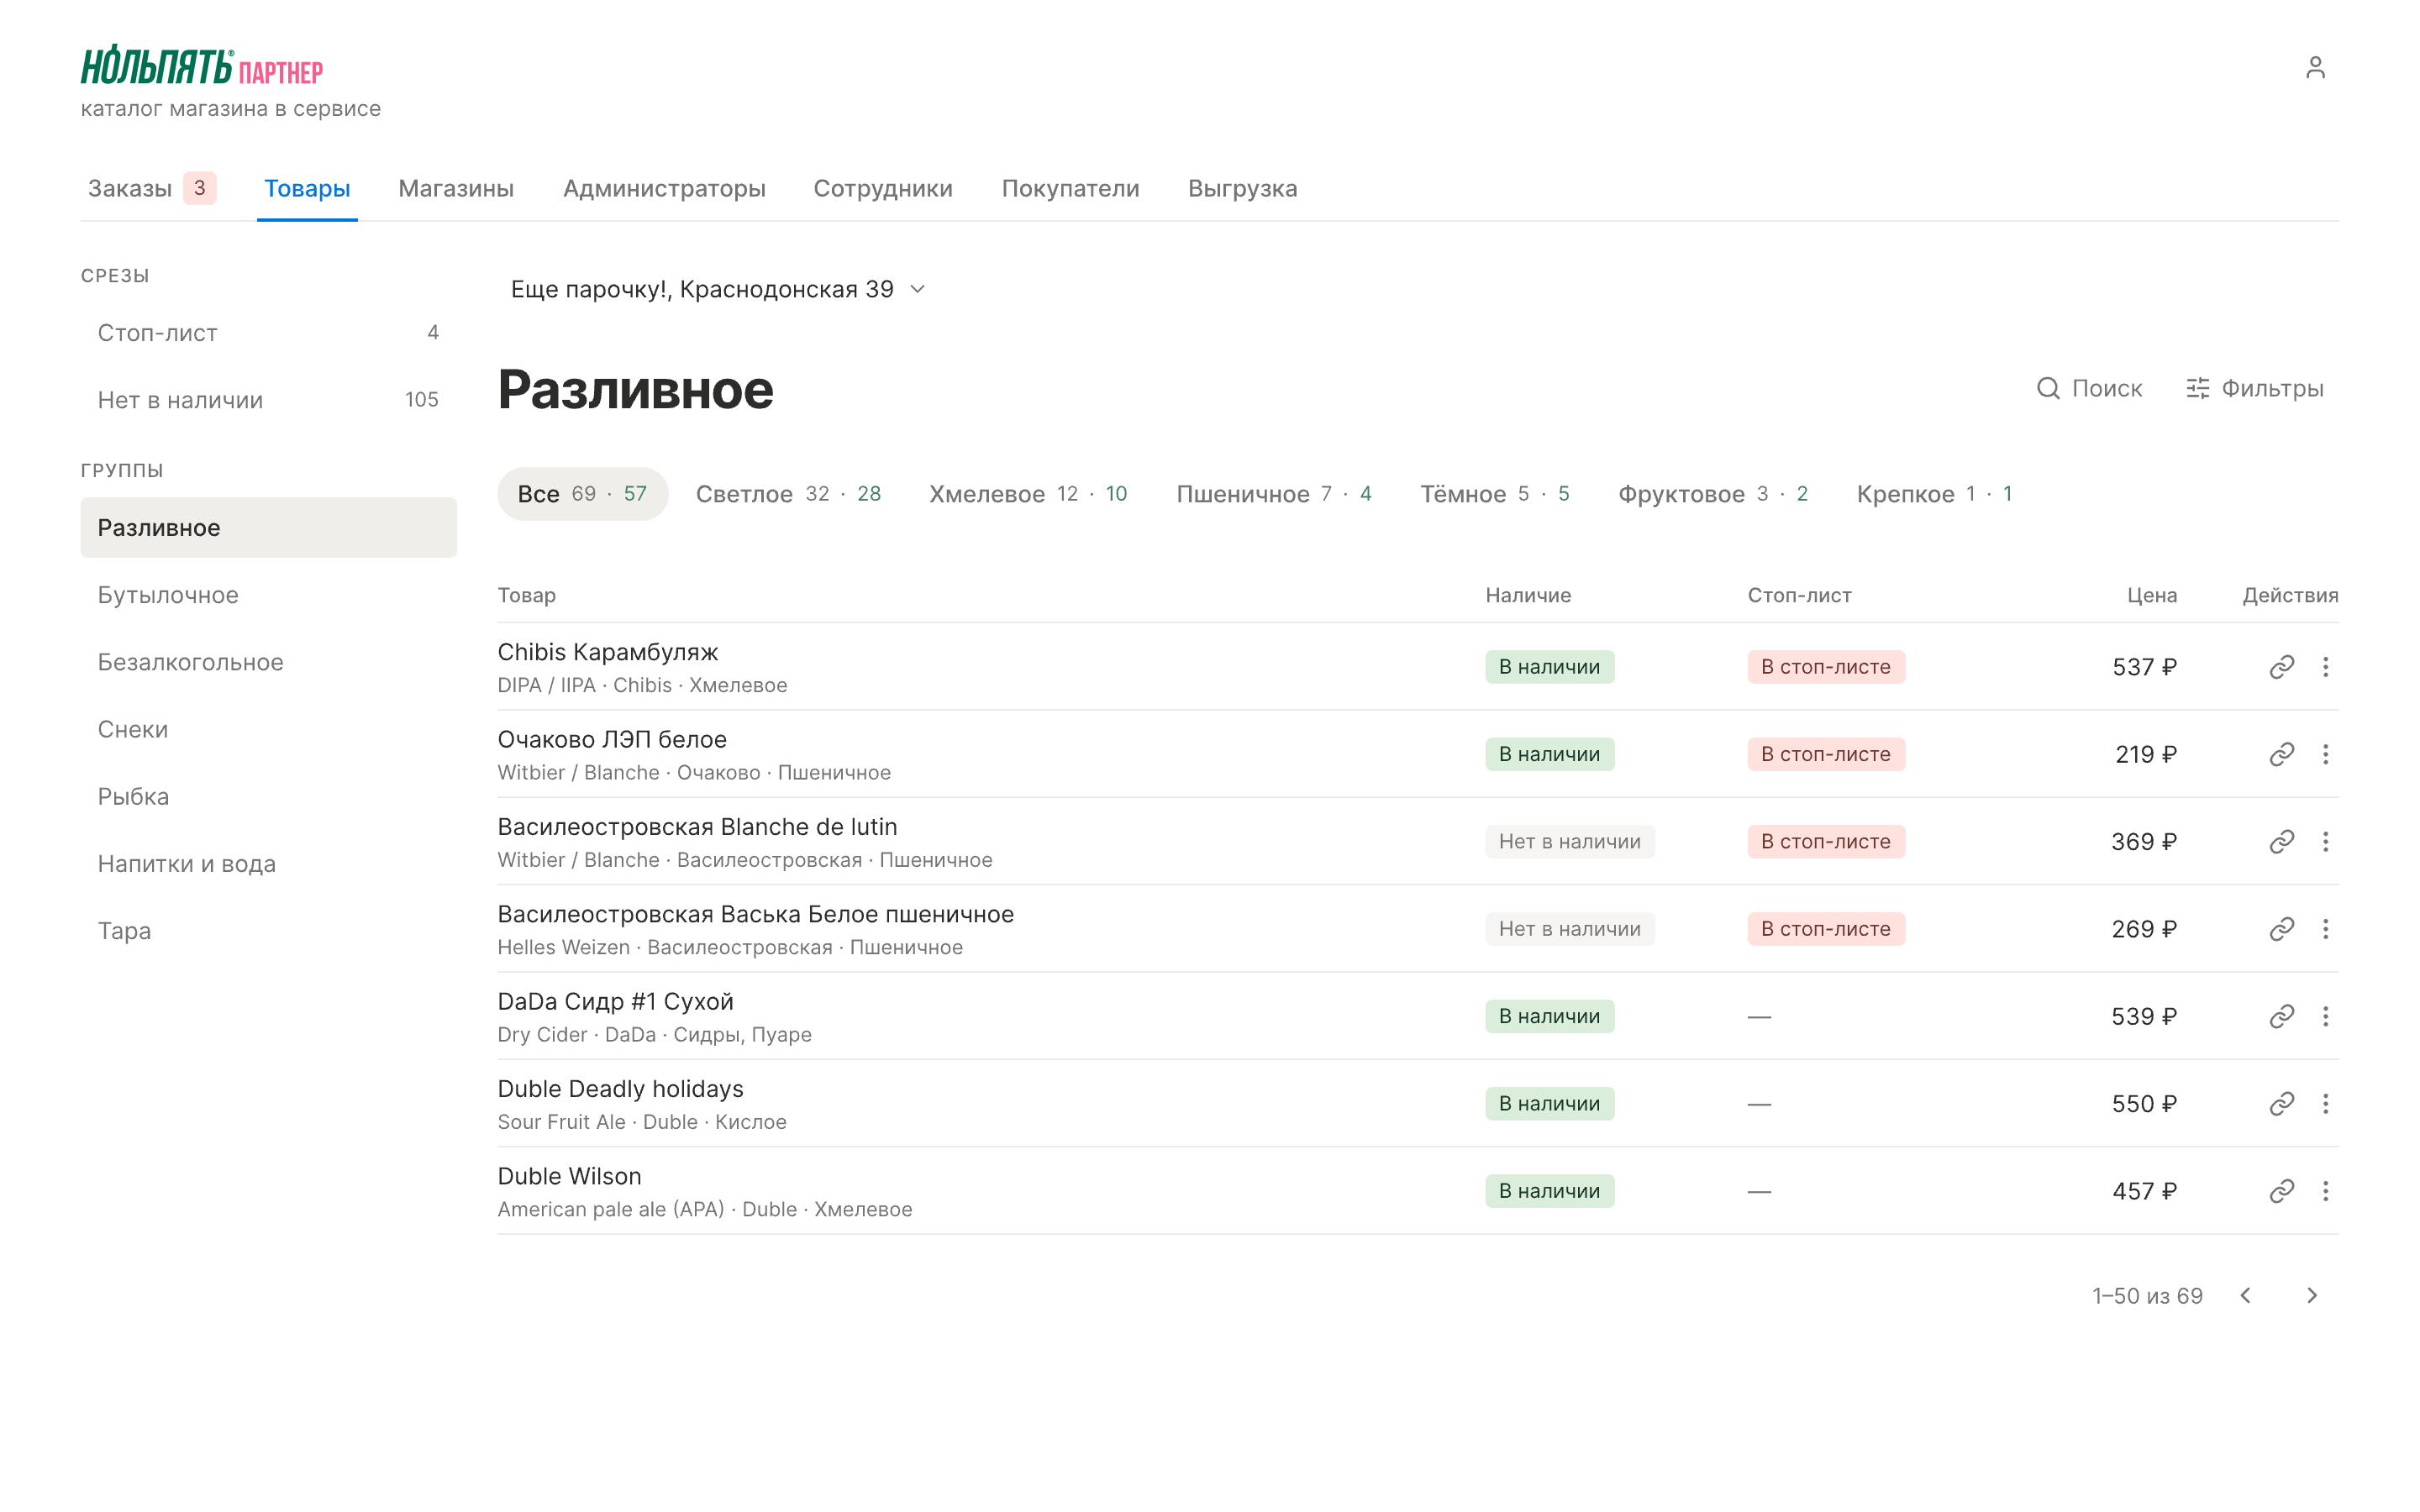2420x1512 pixels.
Task: Select the Бутылочное group
Action: (x=268, y=595)
